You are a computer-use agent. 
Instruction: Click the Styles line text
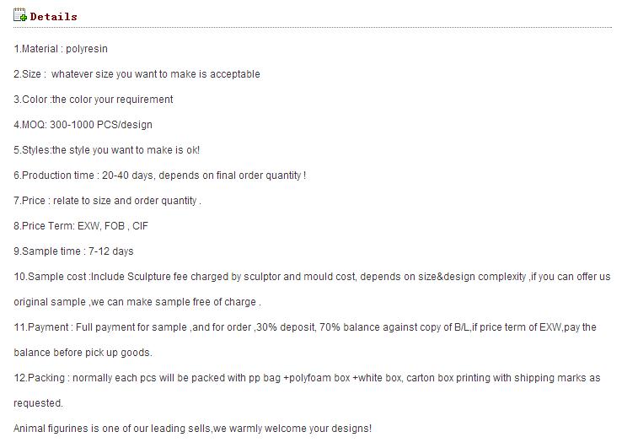coord(106,150)
